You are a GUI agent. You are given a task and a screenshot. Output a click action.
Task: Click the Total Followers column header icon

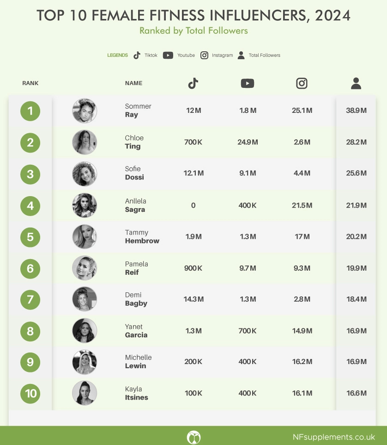[356, 83]
